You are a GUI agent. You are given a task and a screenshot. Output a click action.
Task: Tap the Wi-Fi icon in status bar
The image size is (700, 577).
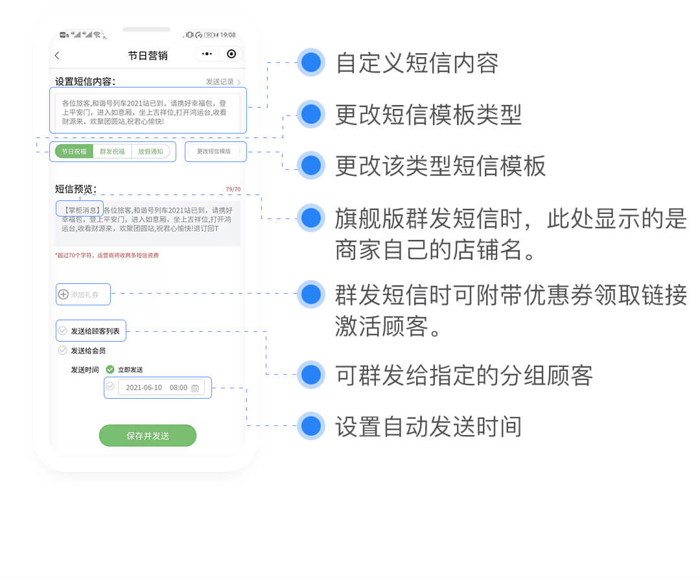[x=97, y=35]
